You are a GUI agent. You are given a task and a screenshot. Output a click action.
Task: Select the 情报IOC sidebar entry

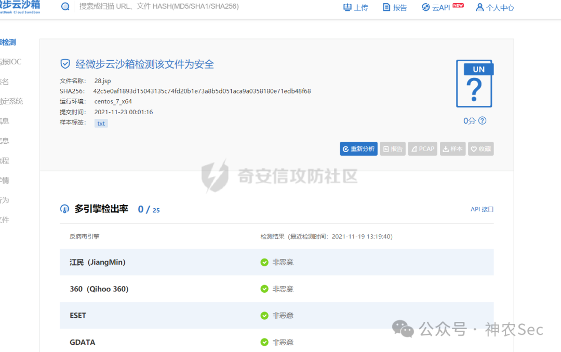pos(10,61)
